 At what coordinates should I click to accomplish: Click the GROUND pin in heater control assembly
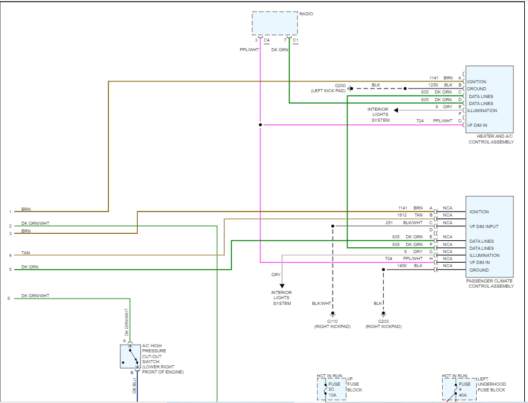point(477,89)
